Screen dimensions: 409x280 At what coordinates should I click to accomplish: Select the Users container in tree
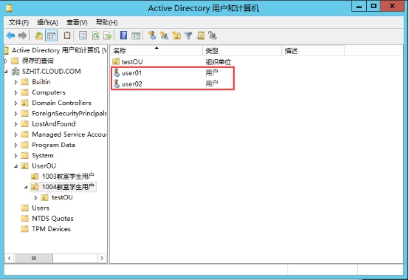click(x=41, y=208)
